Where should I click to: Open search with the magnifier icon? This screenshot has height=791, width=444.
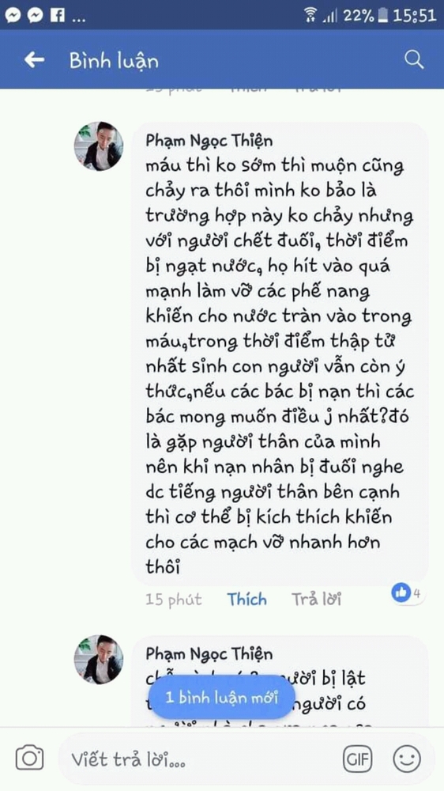[414, 60]
